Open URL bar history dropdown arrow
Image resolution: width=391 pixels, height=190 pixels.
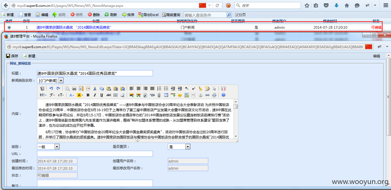210,5
